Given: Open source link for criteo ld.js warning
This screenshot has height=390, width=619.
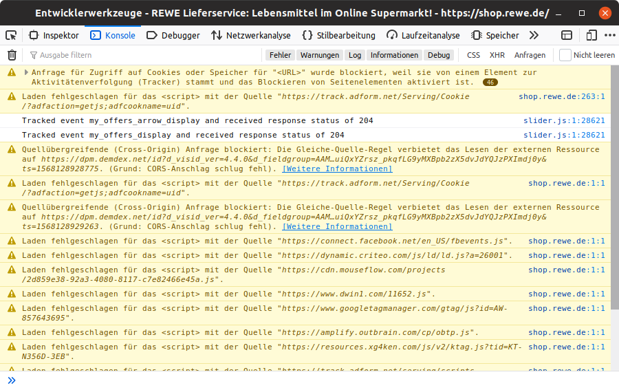Looking at the screenshot, I should (567, 255).
